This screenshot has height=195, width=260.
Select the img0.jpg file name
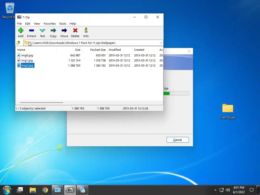click(27, 55)
